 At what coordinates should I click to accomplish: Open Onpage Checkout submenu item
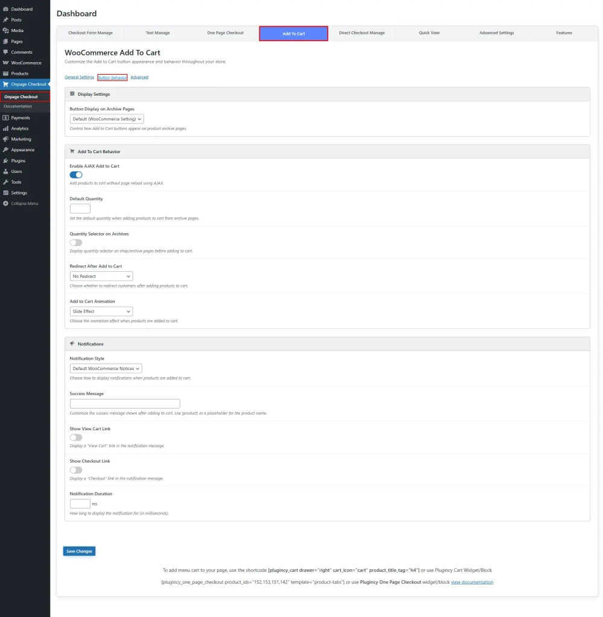[25, 97]
